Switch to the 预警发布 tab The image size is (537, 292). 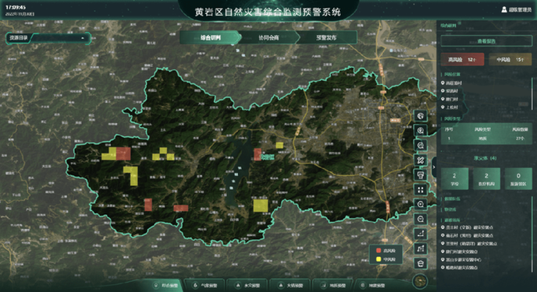click(326, 37)
